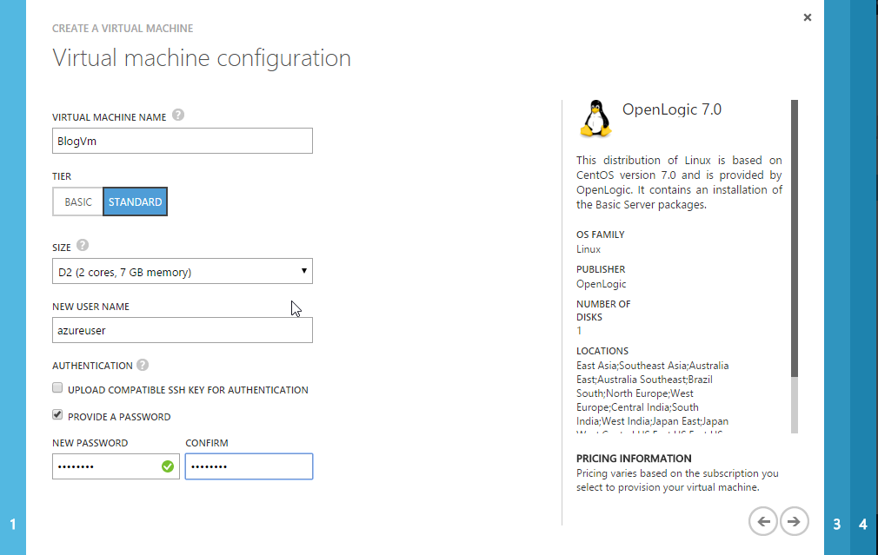This screenshot has width=878, height=555.
Task: Click help icon beside Virtual Machine Name
Action: coord(178,115)
